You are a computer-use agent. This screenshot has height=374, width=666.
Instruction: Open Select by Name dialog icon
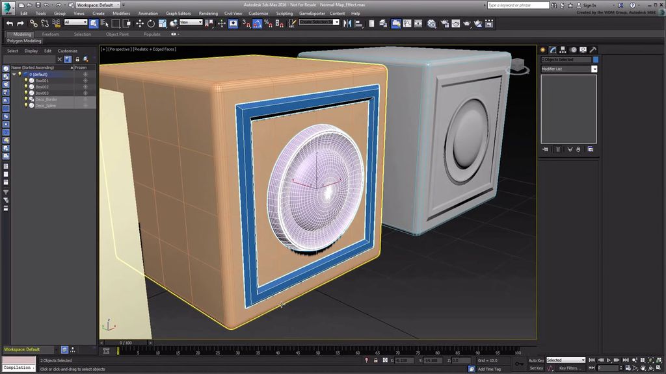click(x=103, y=24)
